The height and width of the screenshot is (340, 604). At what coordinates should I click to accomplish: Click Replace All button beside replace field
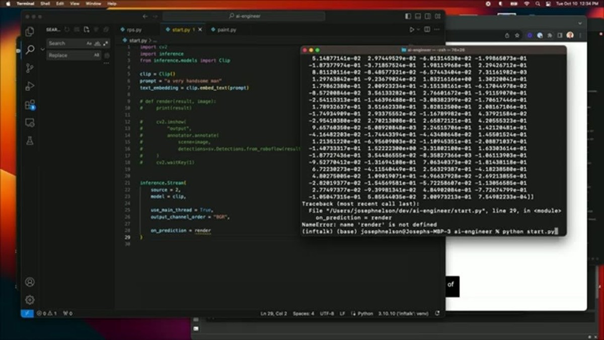tap(107, 55)
